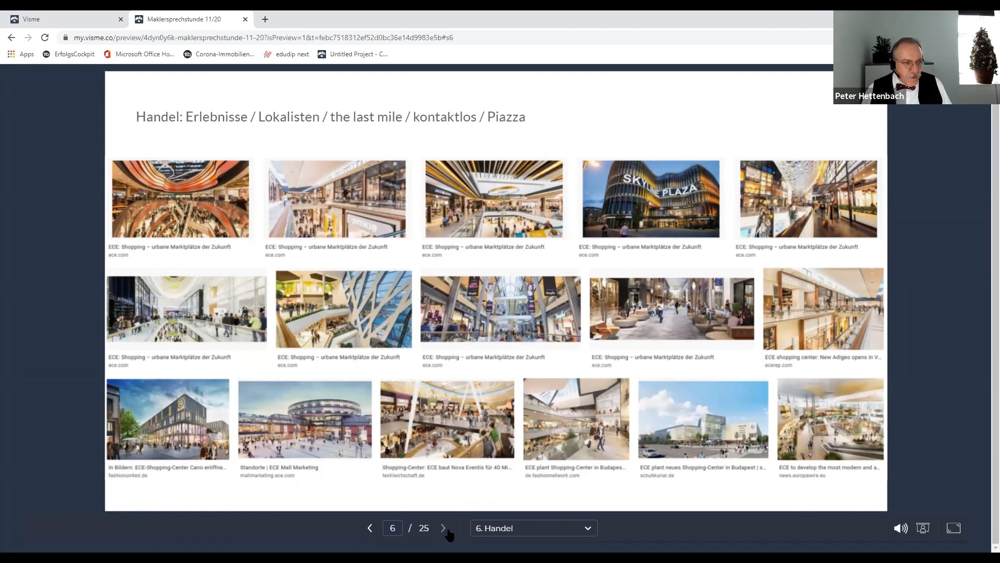Close the Maklersprechstunde 11/20 tab
Image resolution: width=1000 pixels, height=563 pixels.
245,19
